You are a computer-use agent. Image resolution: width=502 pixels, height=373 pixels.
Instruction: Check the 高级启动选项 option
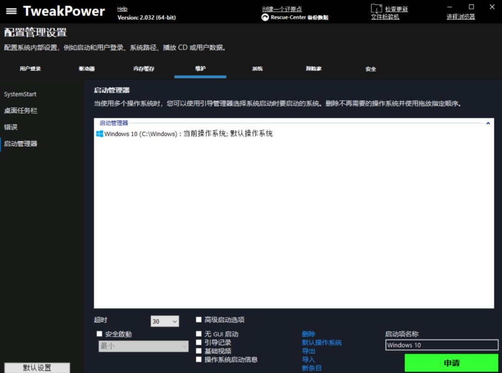point(198,320)
